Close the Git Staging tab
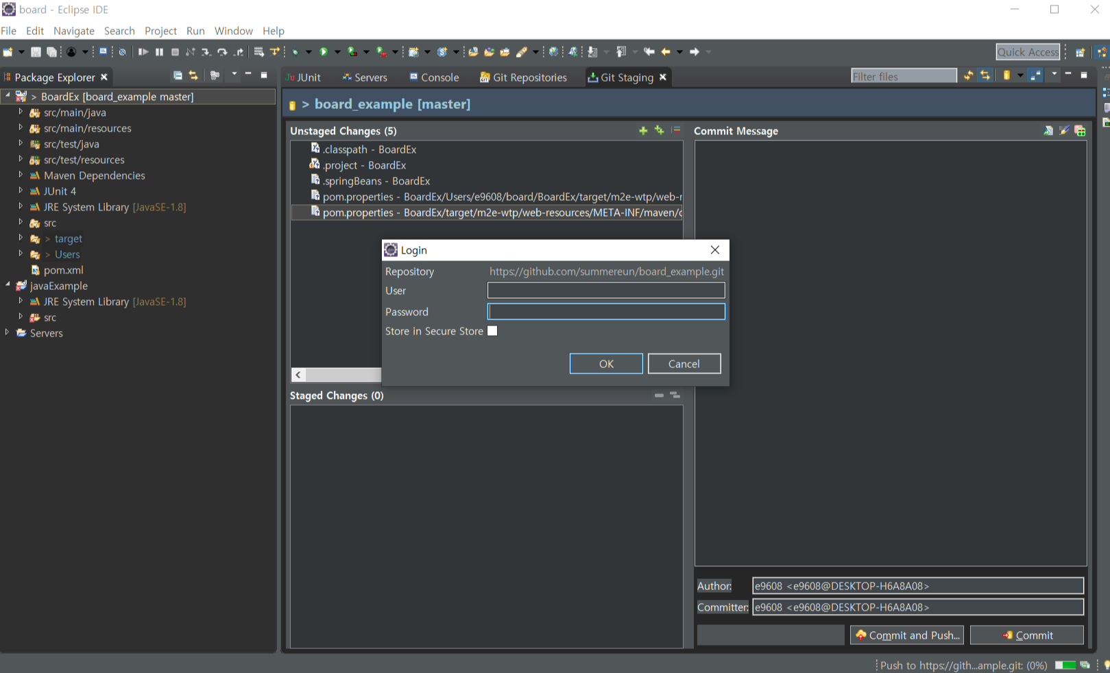This screenshot has height=673, width=1110. 663,77
